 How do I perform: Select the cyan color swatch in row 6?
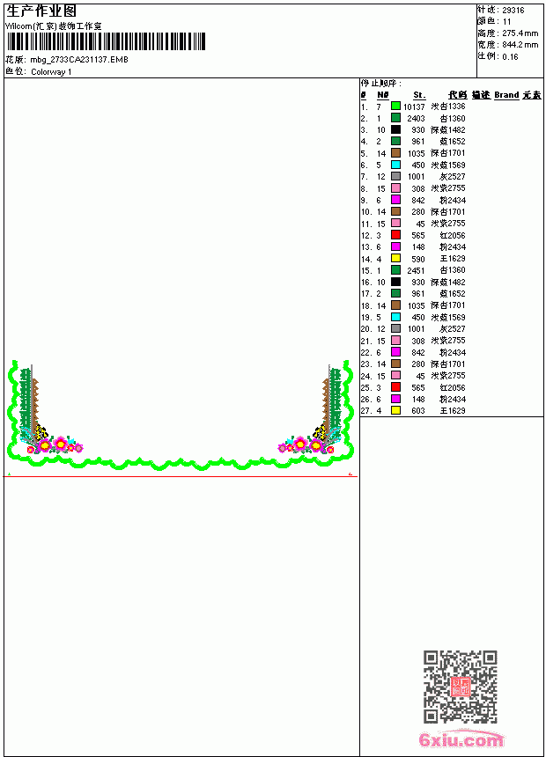pos(395,165)
